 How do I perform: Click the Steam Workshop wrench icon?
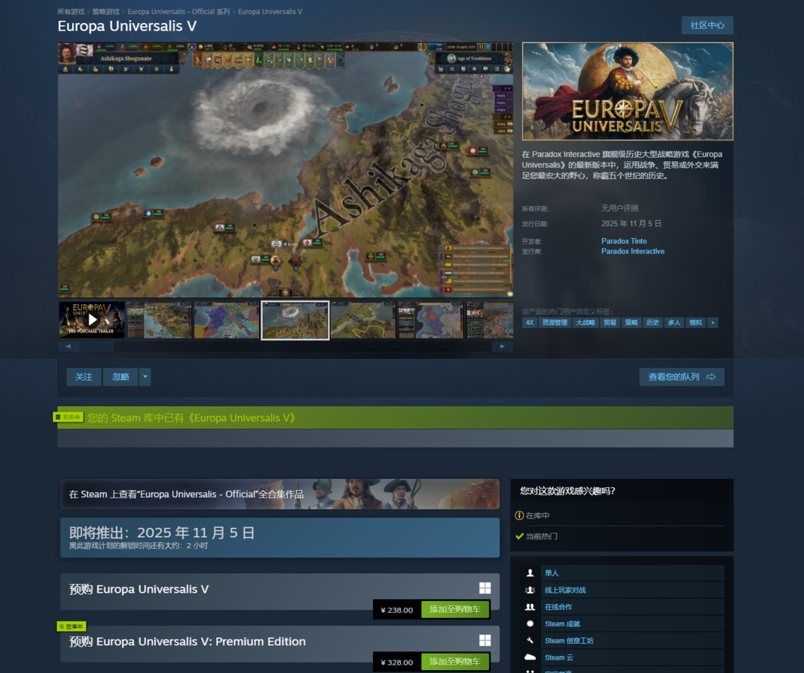click(x=530, y=641)
